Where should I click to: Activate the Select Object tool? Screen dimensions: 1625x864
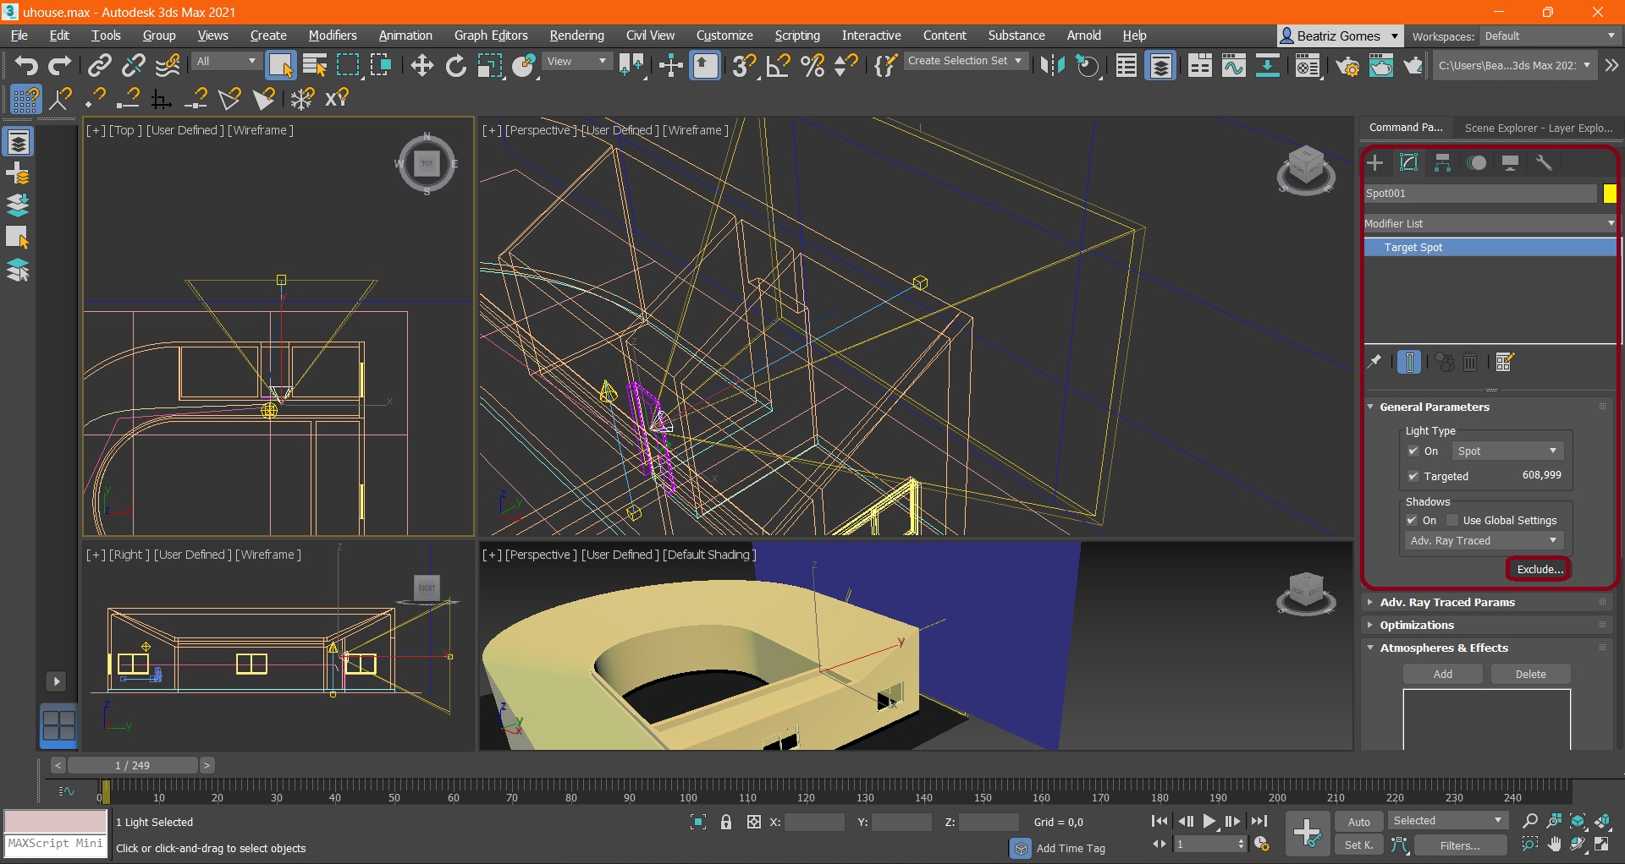280,65
